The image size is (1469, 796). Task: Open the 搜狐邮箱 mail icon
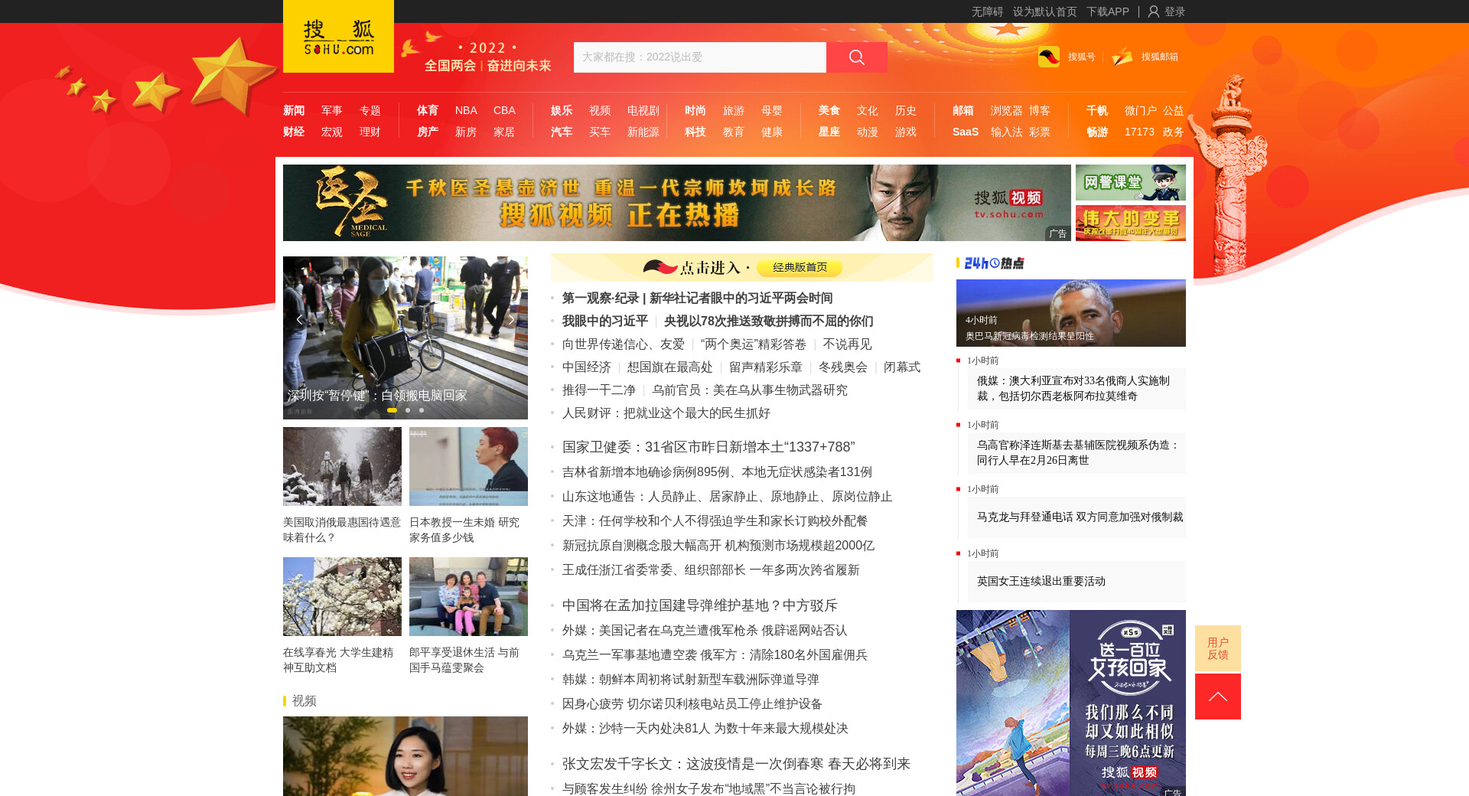pyautogui.click(x=1122, y=57)
